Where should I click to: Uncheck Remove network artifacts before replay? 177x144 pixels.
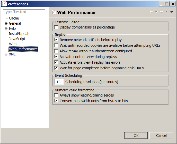click(x=56, y=40)
